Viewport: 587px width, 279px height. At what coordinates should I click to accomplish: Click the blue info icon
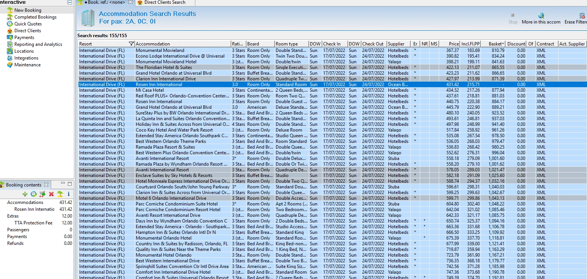(69, 194)
